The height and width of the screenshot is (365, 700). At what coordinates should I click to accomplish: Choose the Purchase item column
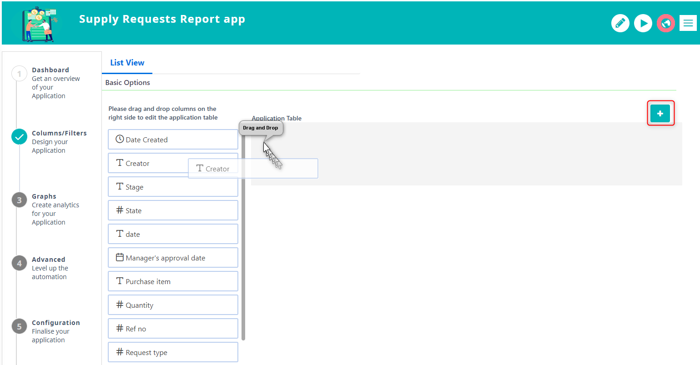173,281
